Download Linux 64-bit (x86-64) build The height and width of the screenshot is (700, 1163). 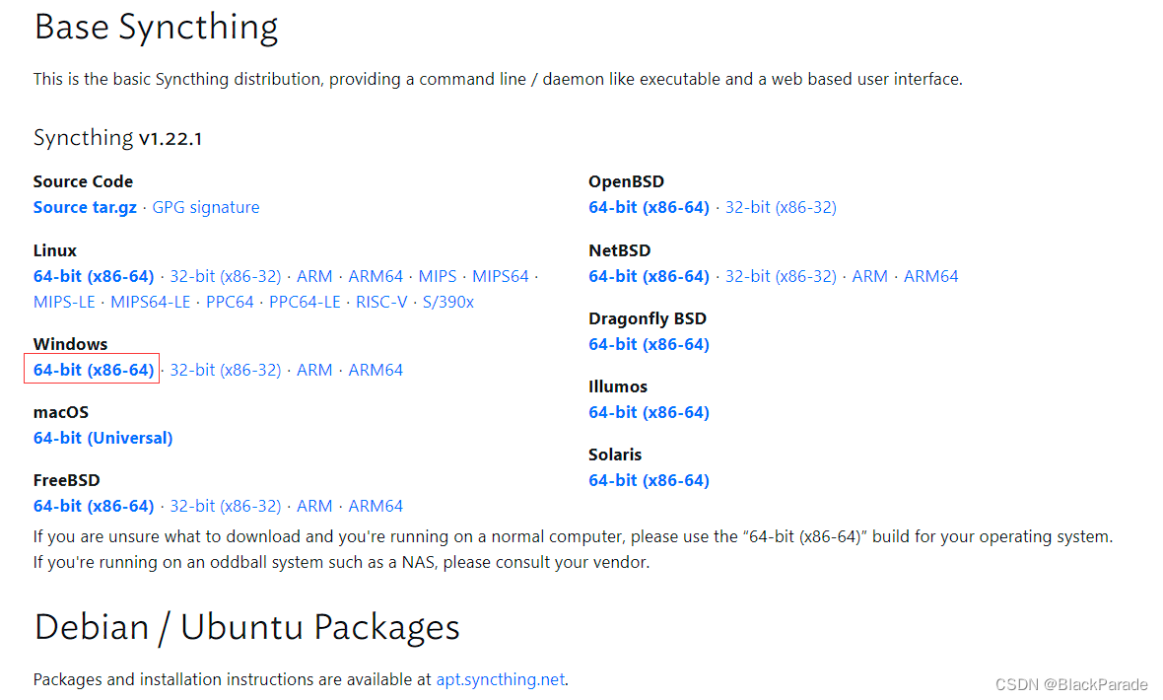[x=94, y=276]
